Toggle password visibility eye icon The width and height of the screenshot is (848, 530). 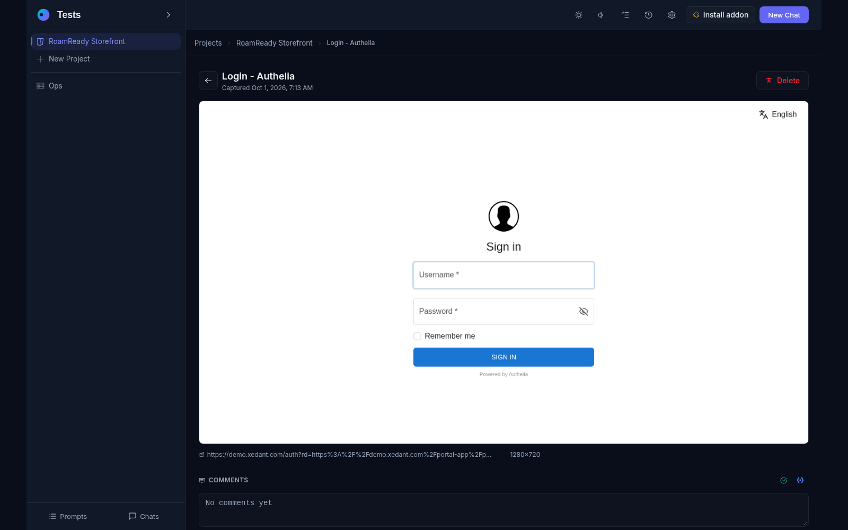pyautogui.click(x=584, y=311)
